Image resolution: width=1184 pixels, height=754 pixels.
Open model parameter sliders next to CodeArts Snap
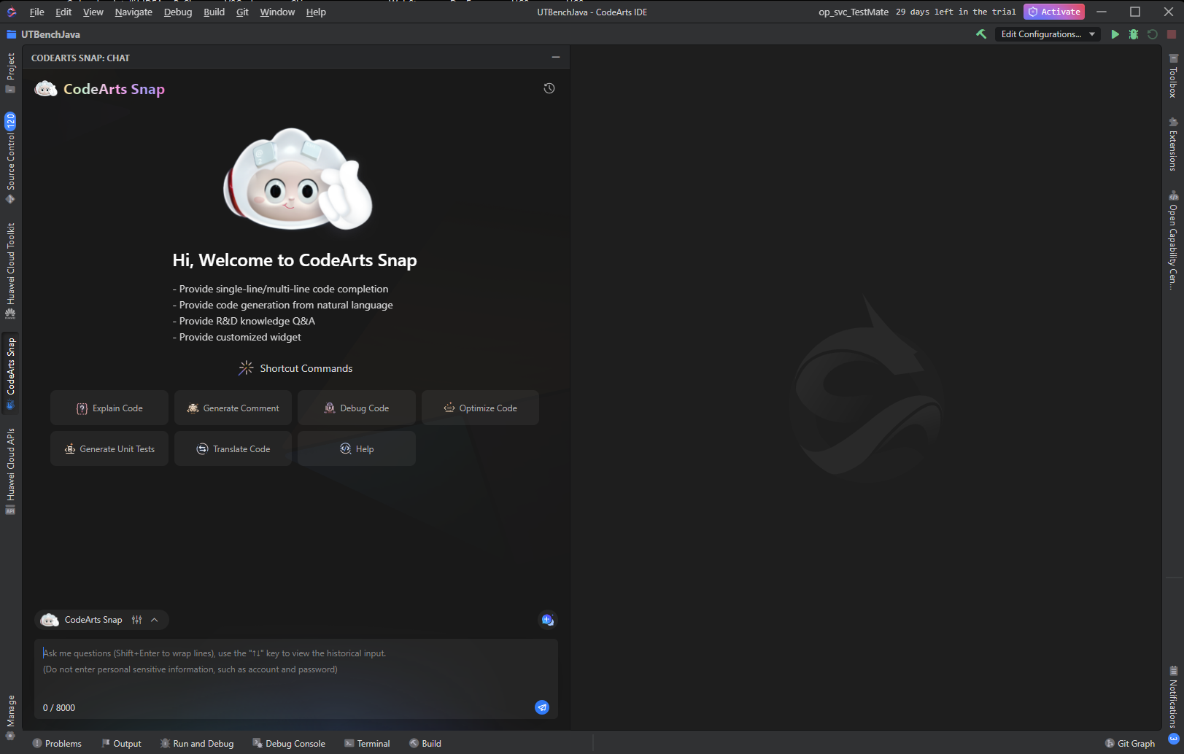point(136,619)
